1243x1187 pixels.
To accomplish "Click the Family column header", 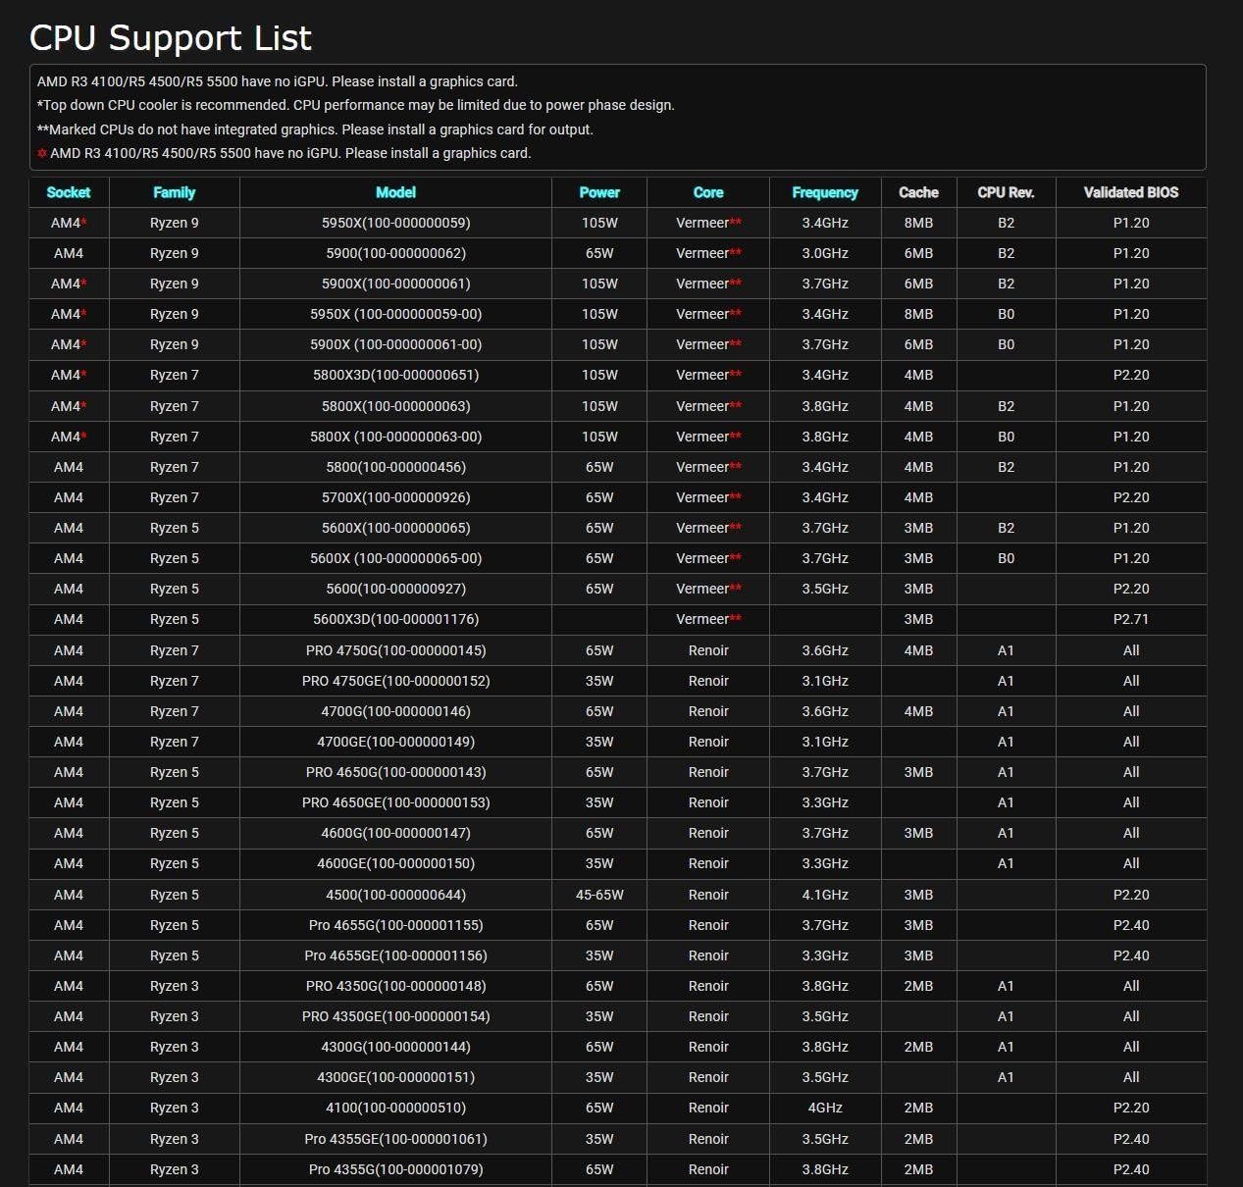I will (174, 192).
